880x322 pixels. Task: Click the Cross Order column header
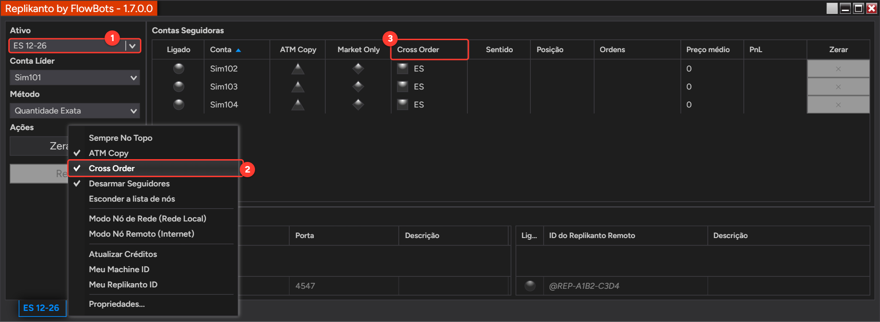pyautogui.click(x=429, y=50)
